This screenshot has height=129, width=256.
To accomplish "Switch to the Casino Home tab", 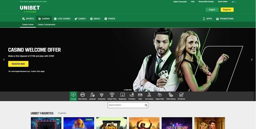I will (28, 24).
